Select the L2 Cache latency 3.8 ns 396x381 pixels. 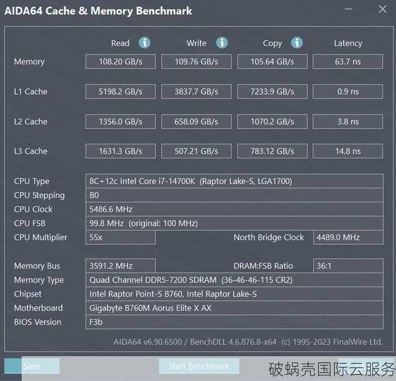(x=348, y=121)
